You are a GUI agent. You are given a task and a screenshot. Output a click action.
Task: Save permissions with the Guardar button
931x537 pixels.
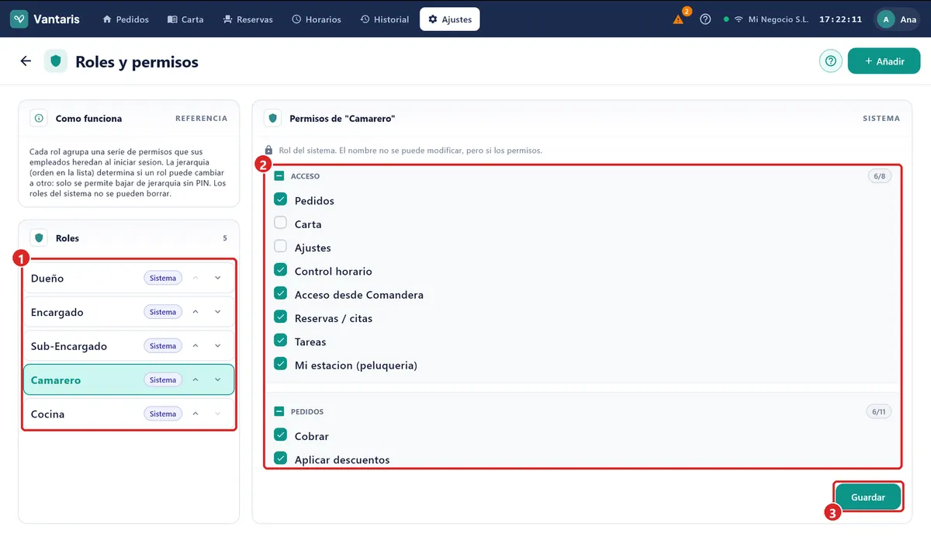pos(868,497)
